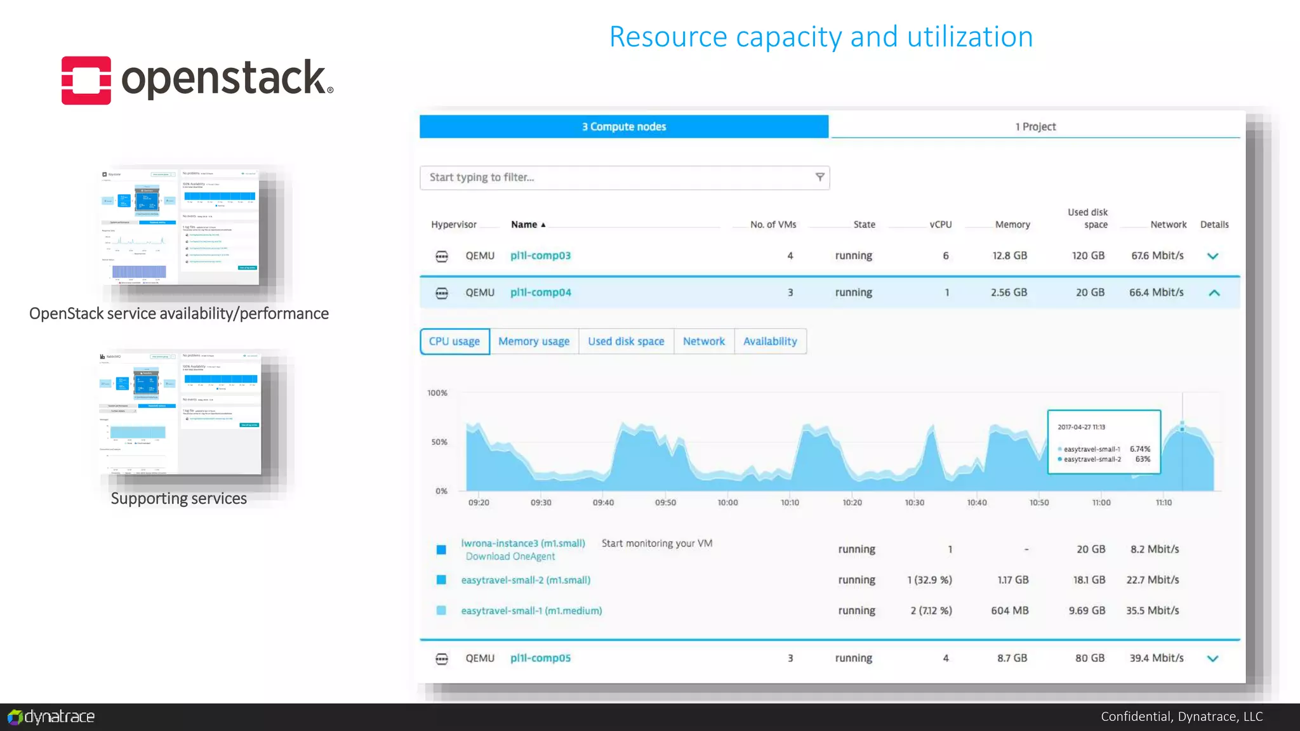The width and height of the screenshot is (1300, 731).
Task: Open lwrona-instance3 (m1.small) VM link
Action: tap(523, 543)
